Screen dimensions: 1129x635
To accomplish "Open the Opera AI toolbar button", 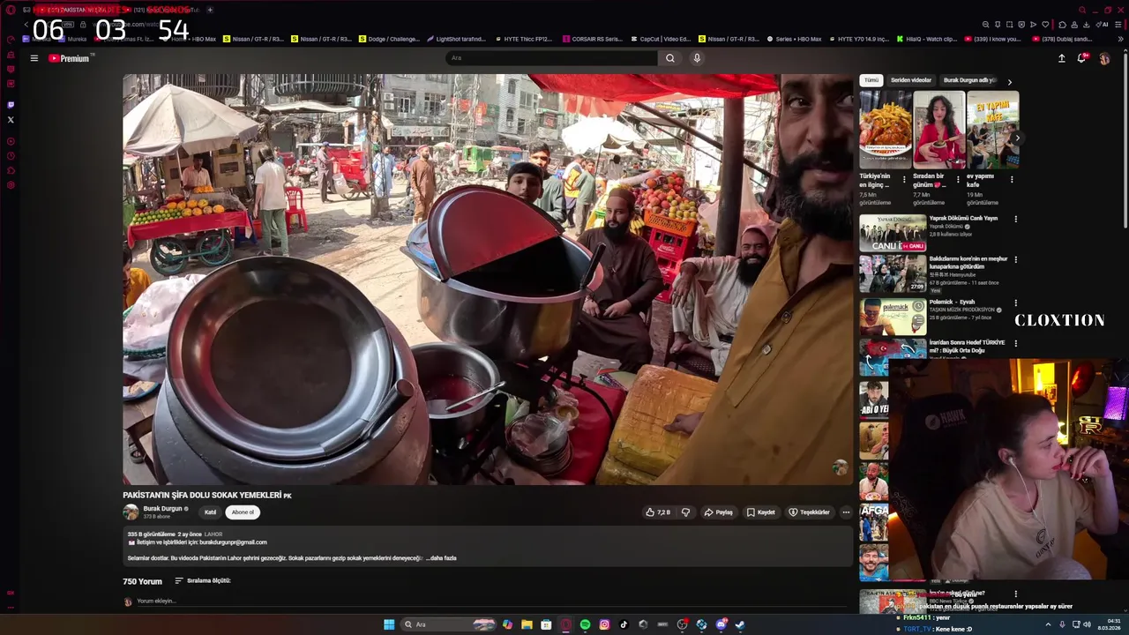I will [x=1103, y=25].
